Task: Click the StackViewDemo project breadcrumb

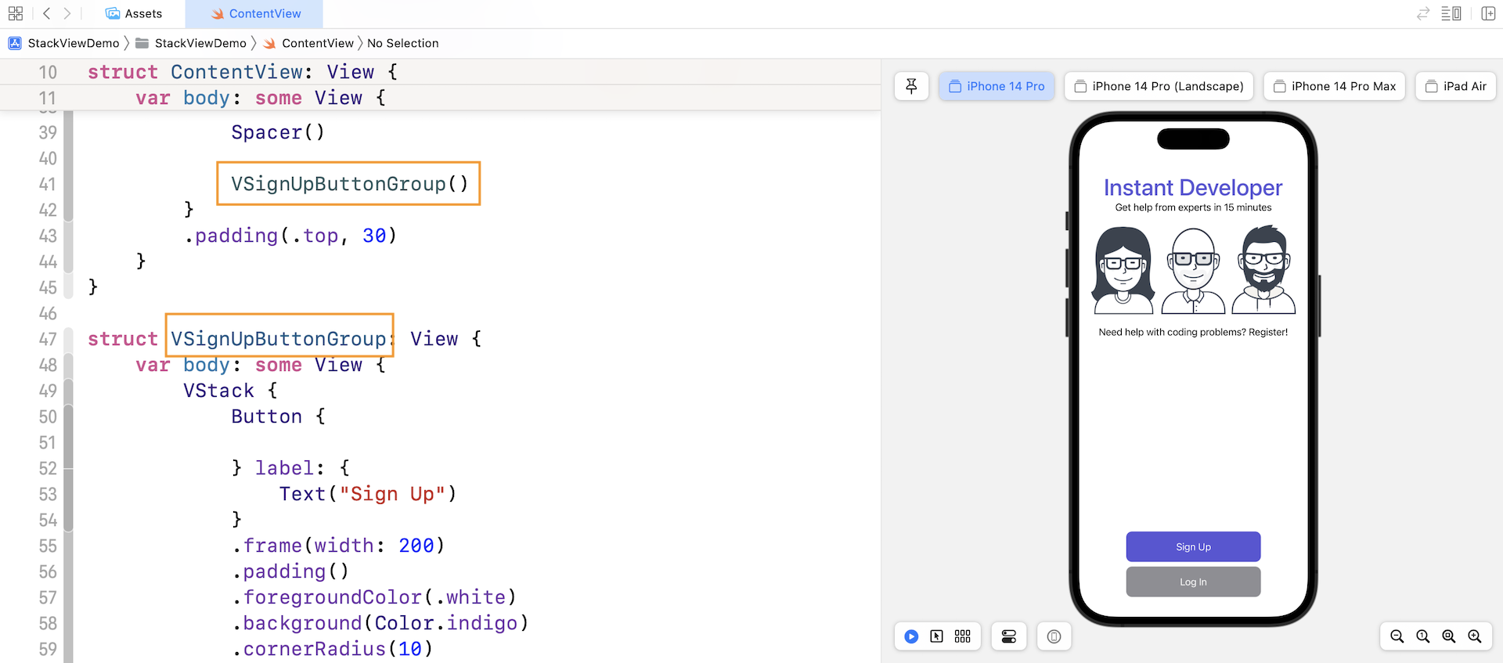Action: pyautogui.click(x=64, y=43)
